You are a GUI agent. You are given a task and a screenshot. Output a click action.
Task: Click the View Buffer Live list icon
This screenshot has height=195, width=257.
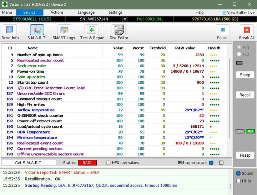click(x=223, y=13)
